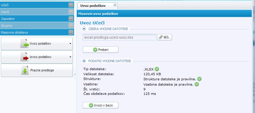Collapse the Podatki vhodne datoteke fieldset
The width and height of the screenshot is (255, 113).
[x=84, y=61]
